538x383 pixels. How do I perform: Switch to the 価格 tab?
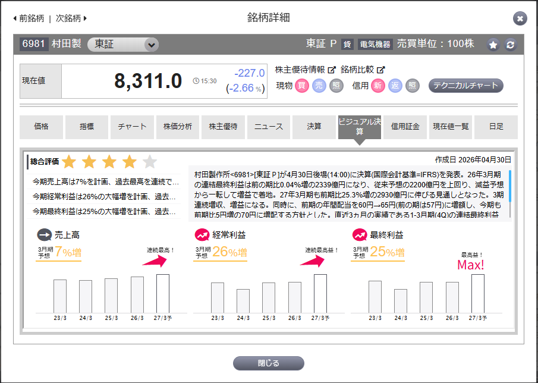pos(41,127)
